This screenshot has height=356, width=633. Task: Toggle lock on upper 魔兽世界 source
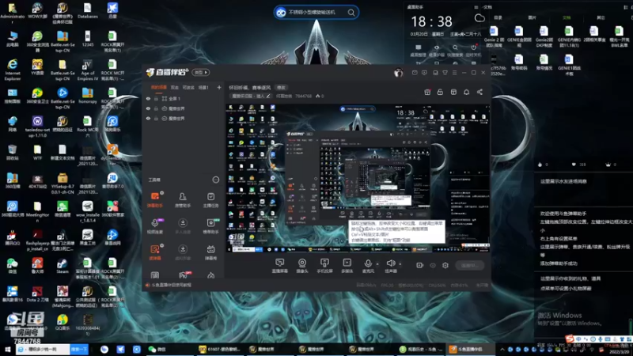point(156,108)
